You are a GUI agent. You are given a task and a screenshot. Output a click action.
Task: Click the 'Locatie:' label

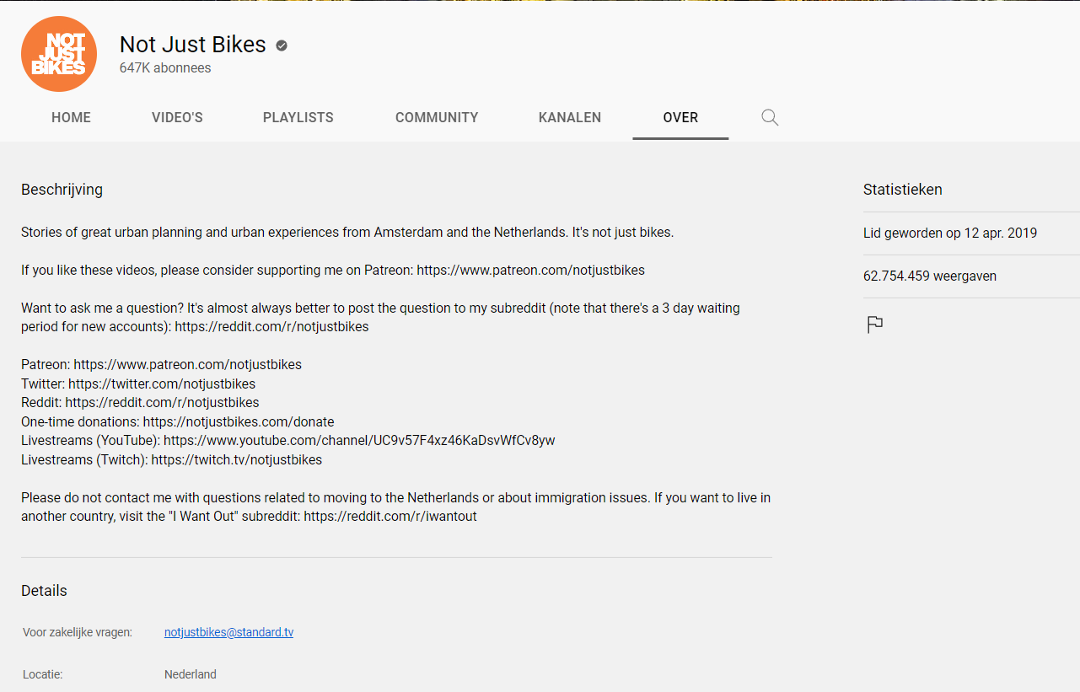(x=43, y=674)
